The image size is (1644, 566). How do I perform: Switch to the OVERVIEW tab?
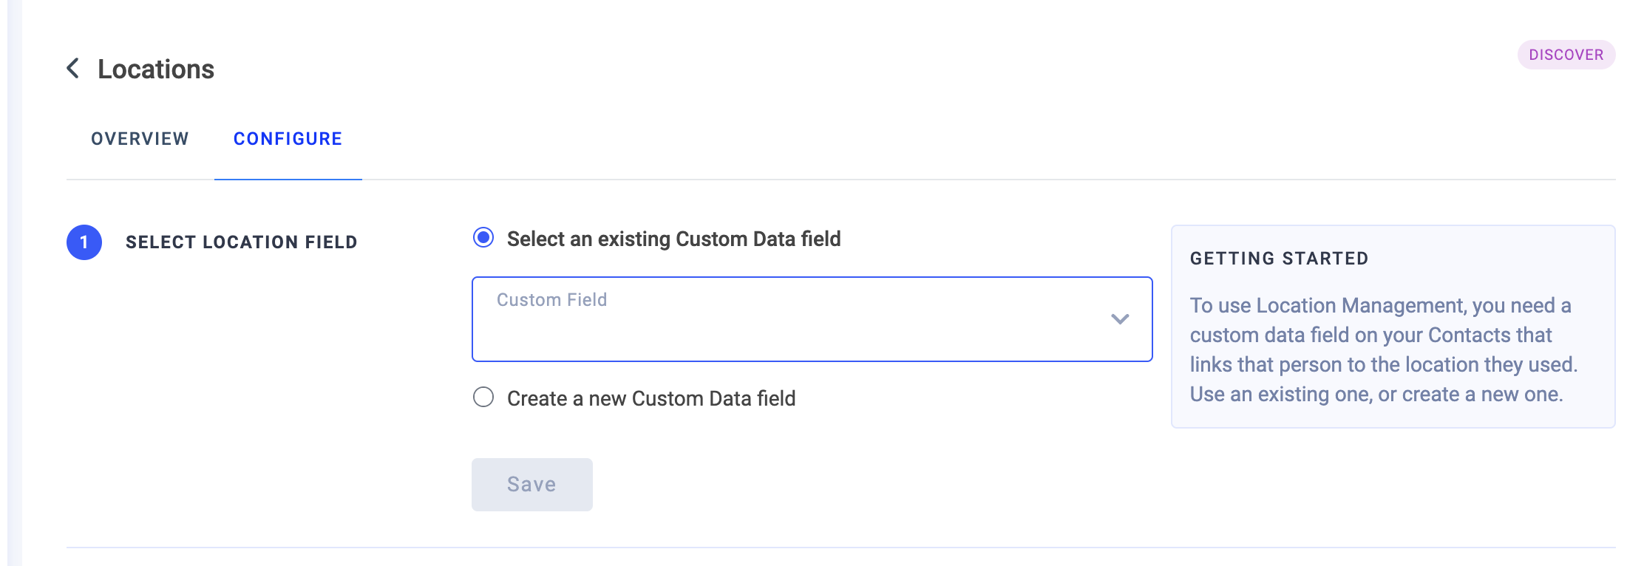point(140,139)
